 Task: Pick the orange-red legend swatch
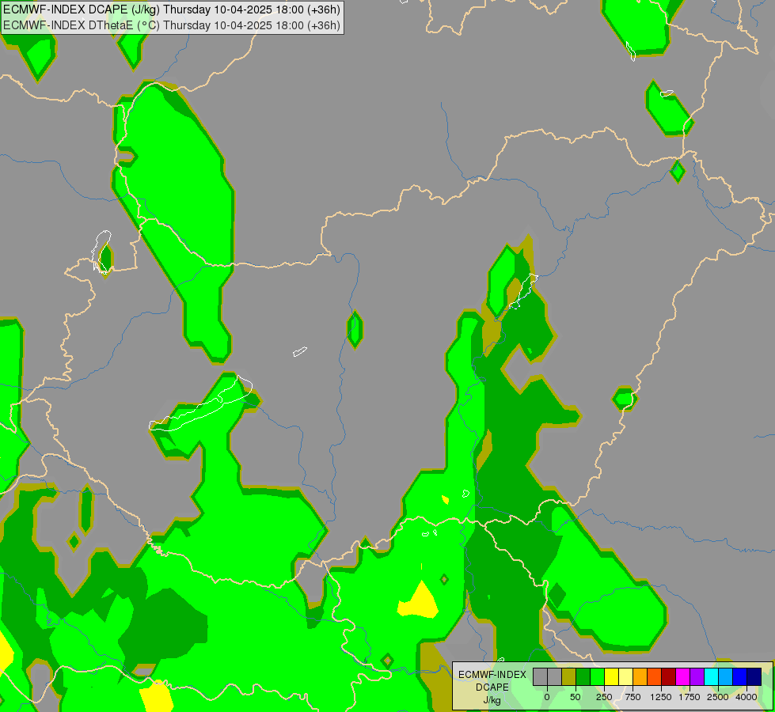tap(655, 676)
